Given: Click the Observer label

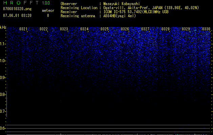Looking at the screenshot, I should tap(69, 4).
